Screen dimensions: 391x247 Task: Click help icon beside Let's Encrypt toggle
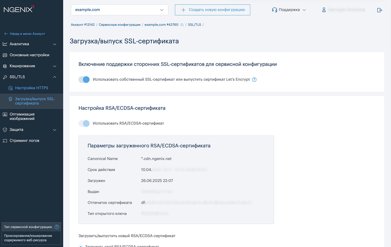(254, 80)
